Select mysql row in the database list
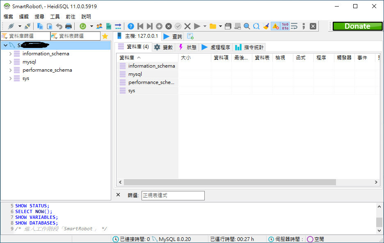 click(x=147, y=74)
